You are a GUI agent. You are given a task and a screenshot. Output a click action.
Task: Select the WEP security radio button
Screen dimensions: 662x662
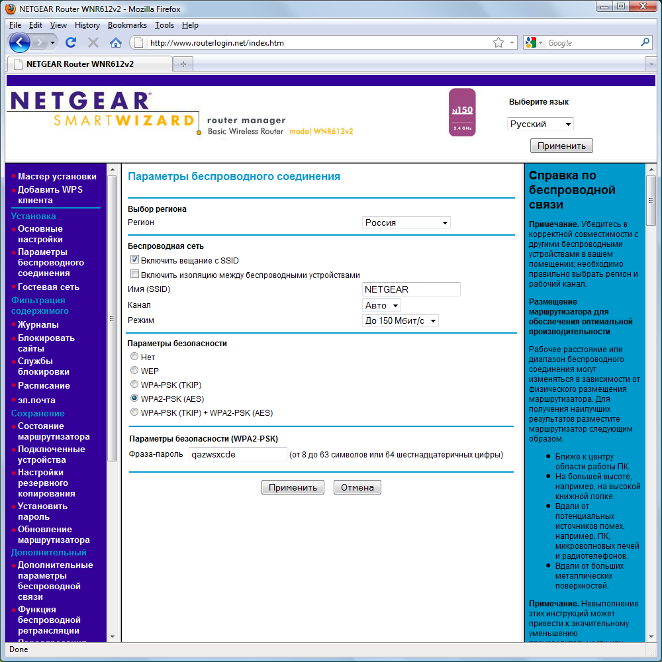tap(134, 370)
